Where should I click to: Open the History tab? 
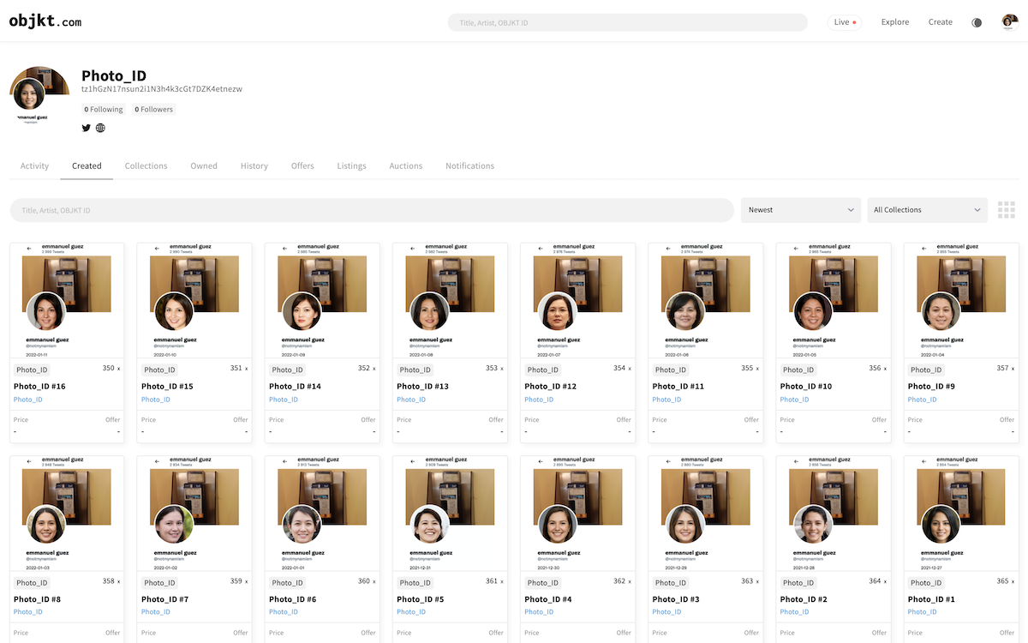click(254, 166)
